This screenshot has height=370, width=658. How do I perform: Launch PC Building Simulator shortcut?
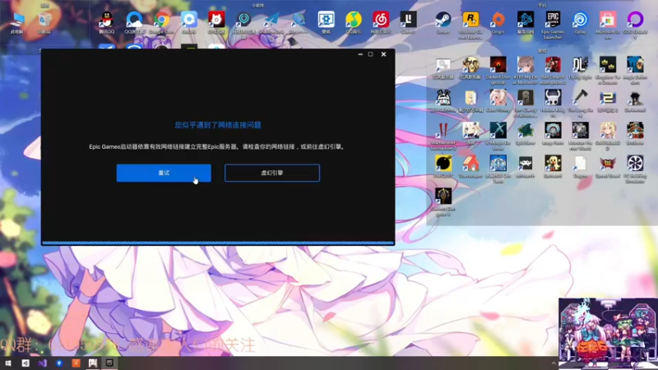tap(635, 169)
